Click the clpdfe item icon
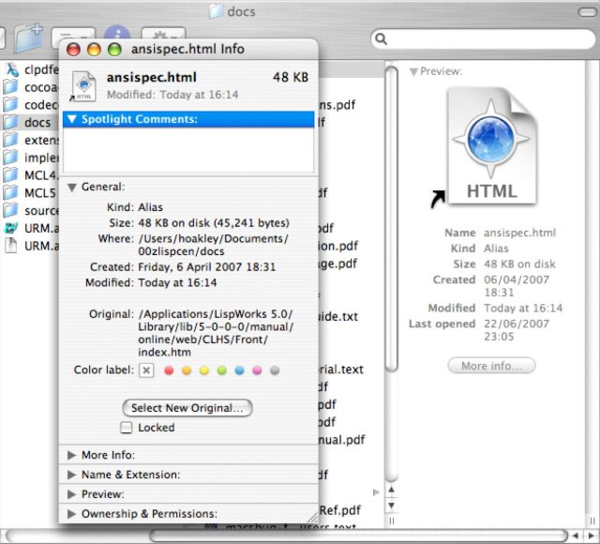Image resolution: width=600 pixels, height=544 pixels. [x=10, y=68]
